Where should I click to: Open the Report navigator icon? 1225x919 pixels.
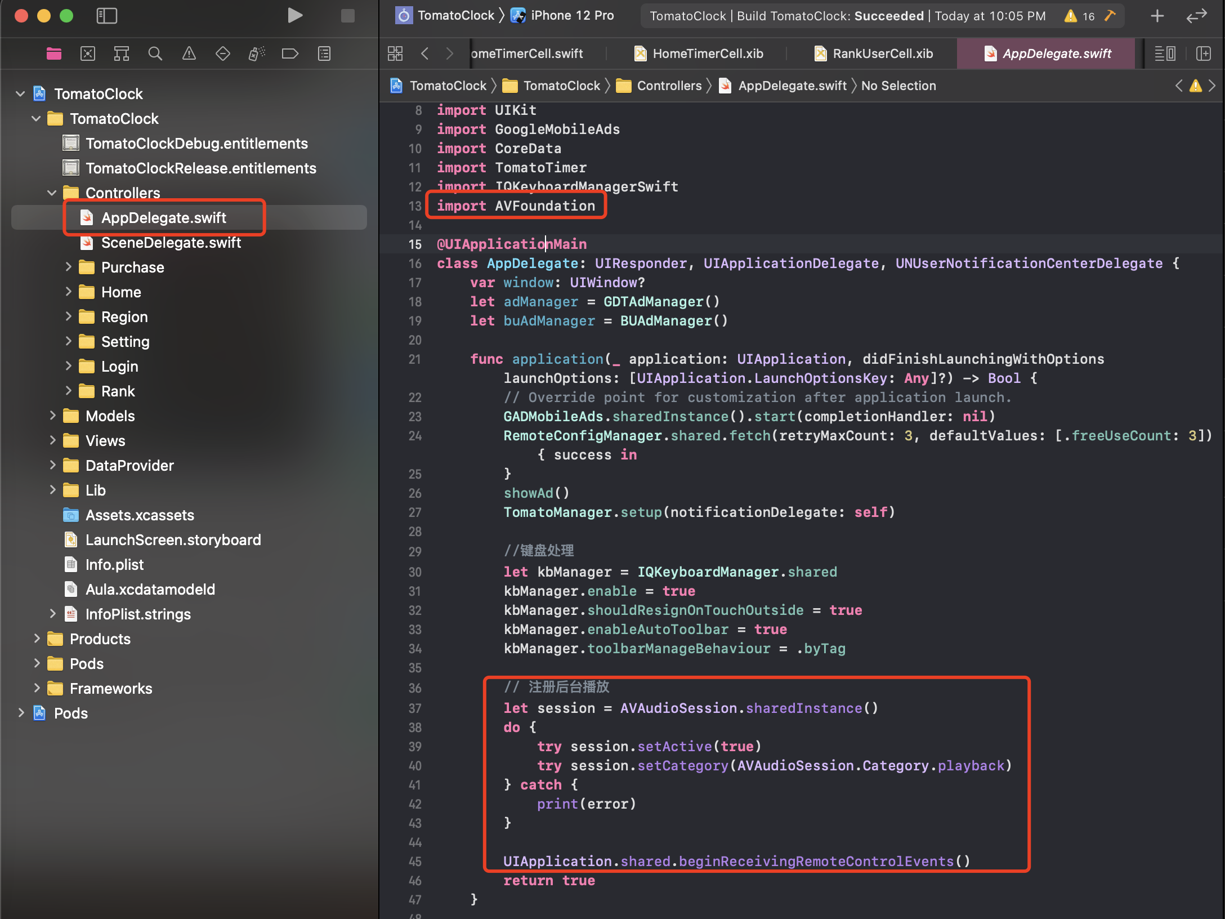324,54
